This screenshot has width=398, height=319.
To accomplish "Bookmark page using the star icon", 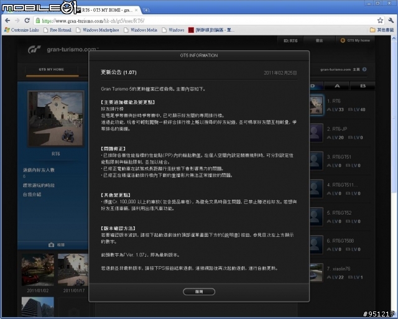I will (x=380, y=21).
